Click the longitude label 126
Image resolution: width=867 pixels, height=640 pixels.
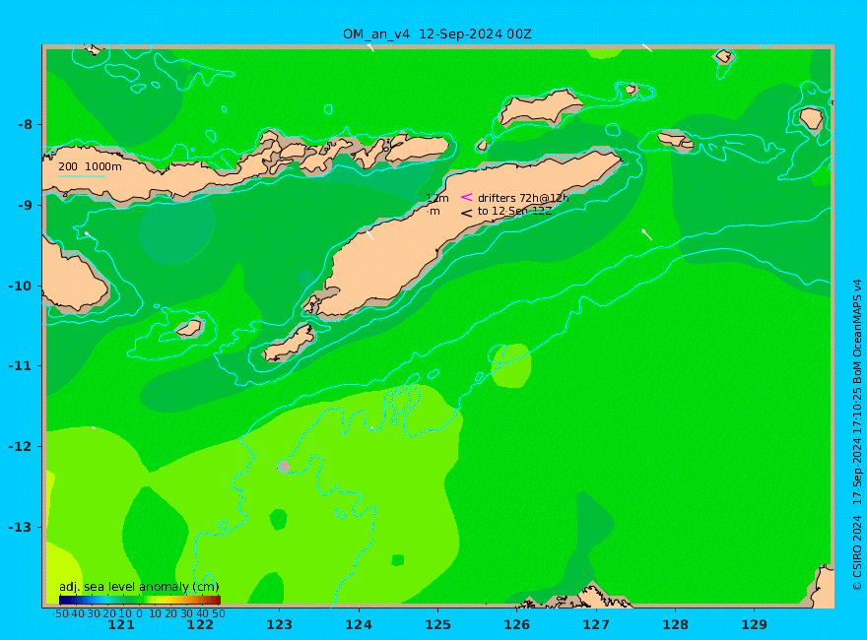517,624
